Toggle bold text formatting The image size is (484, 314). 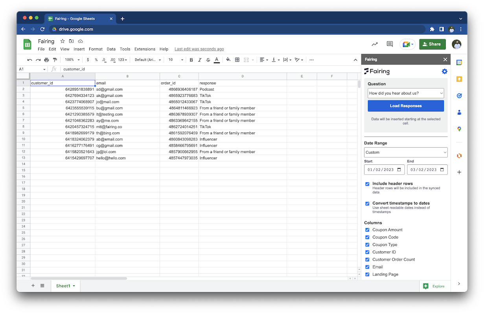pyautogui.click(x=191, y=60)
